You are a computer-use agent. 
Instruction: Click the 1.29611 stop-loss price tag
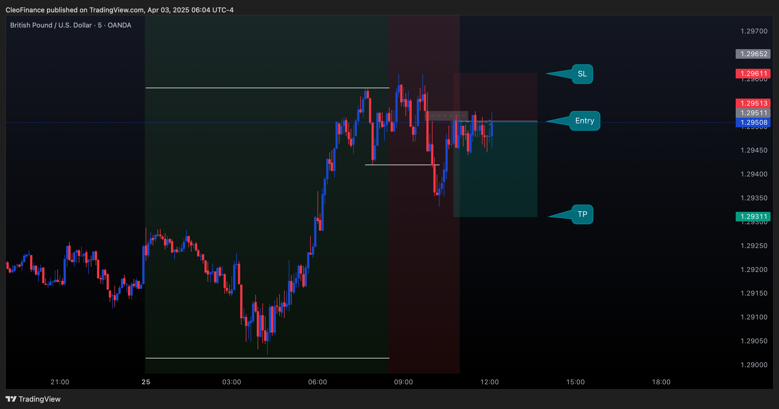click(753, 73)
